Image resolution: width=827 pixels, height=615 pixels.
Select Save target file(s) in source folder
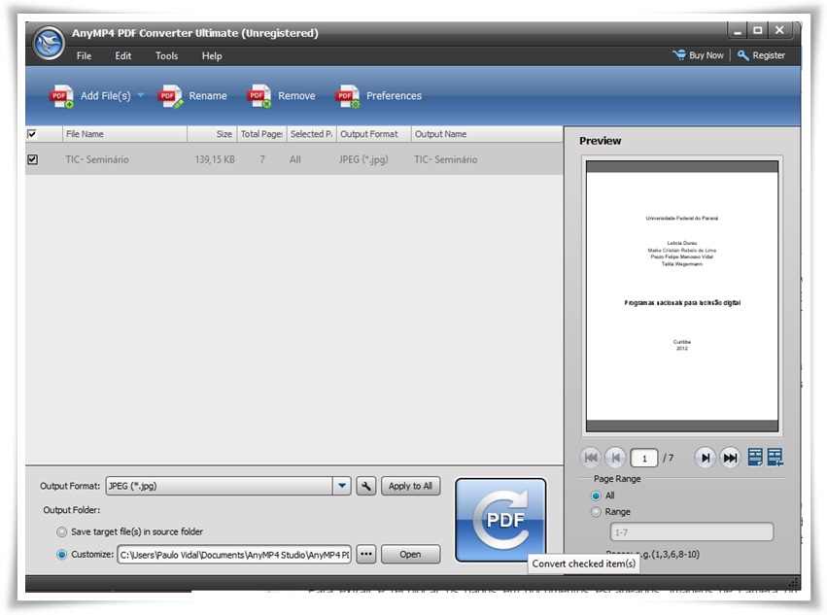coord(61,531)
